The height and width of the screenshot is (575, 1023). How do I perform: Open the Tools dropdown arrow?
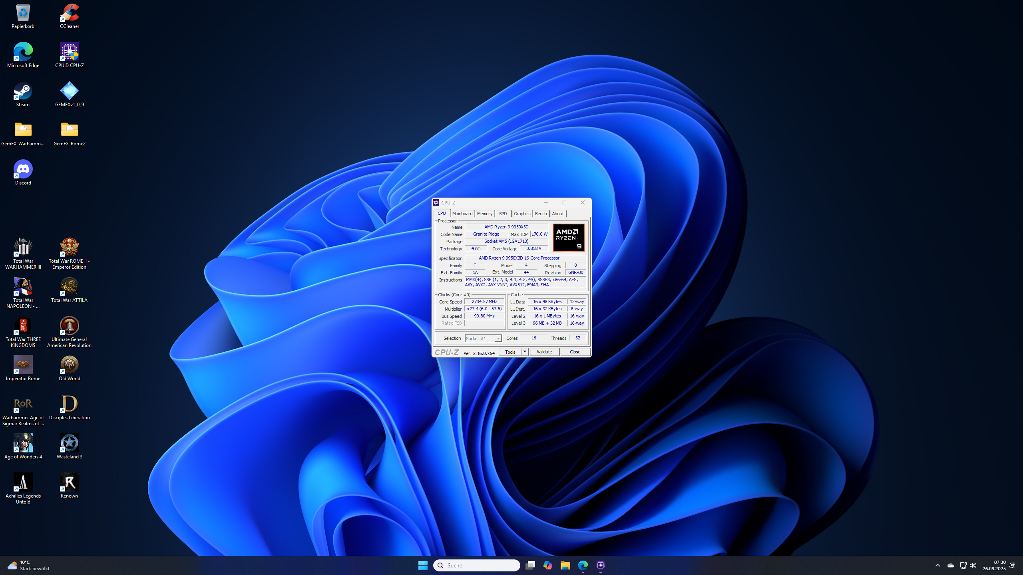(x=525, y=352)
